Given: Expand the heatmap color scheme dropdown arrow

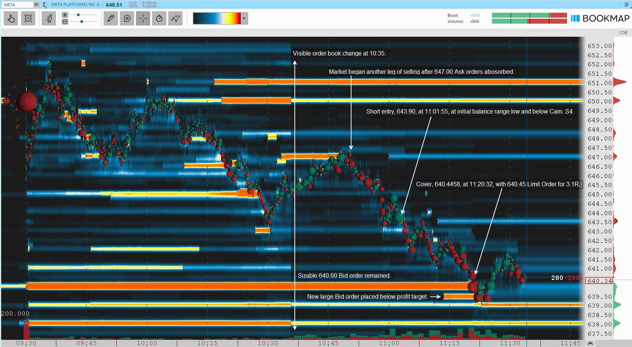Looking at the screenshot, I should click(x=244, y=18).
